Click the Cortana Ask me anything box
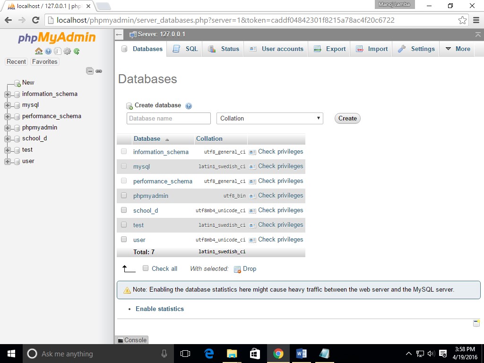Image resolution: width=484 pixels, height=363 pixels. [x=98, y=354]
